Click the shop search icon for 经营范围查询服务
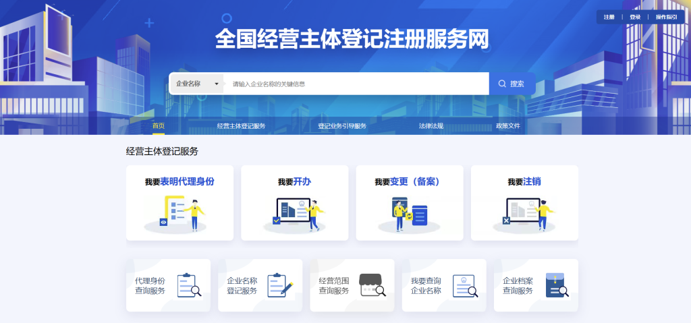 pos(372,285)
